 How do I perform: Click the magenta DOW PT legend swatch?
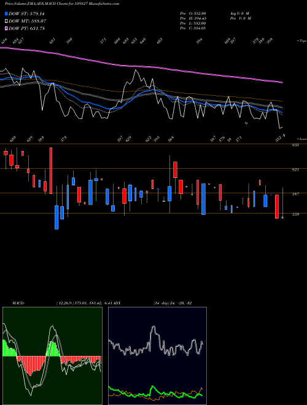coord(6,28)
